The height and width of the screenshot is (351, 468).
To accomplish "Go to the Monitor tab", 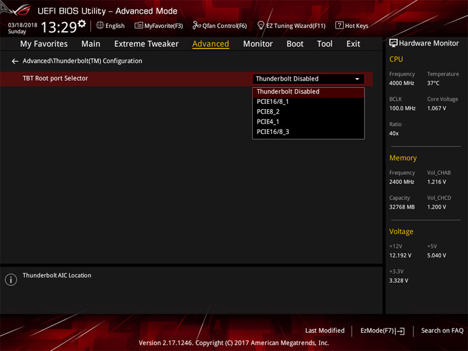I will pos(258,44).
